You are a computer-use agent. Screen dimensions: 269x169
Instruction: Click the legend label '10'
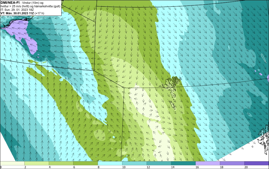124,167
